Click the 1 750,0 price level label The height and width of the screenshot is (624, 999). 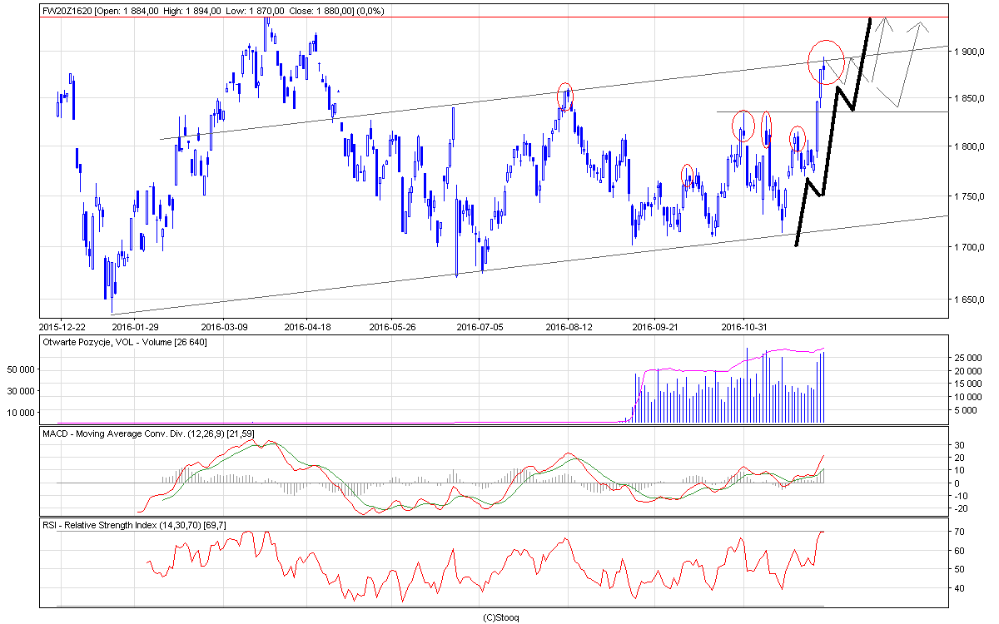click(968, 197)
